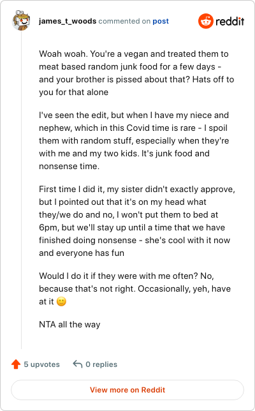Open the james_t_woods username profile link
Image resolution: width=255 pixels, height=411 pixels.
pos(68,21)
